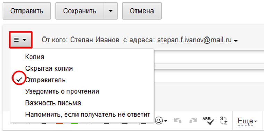Redo the edit with the forward arrow icon

coord(193,121)
